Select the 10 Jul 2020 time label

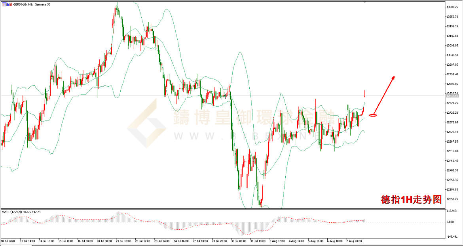click(9, 241)
